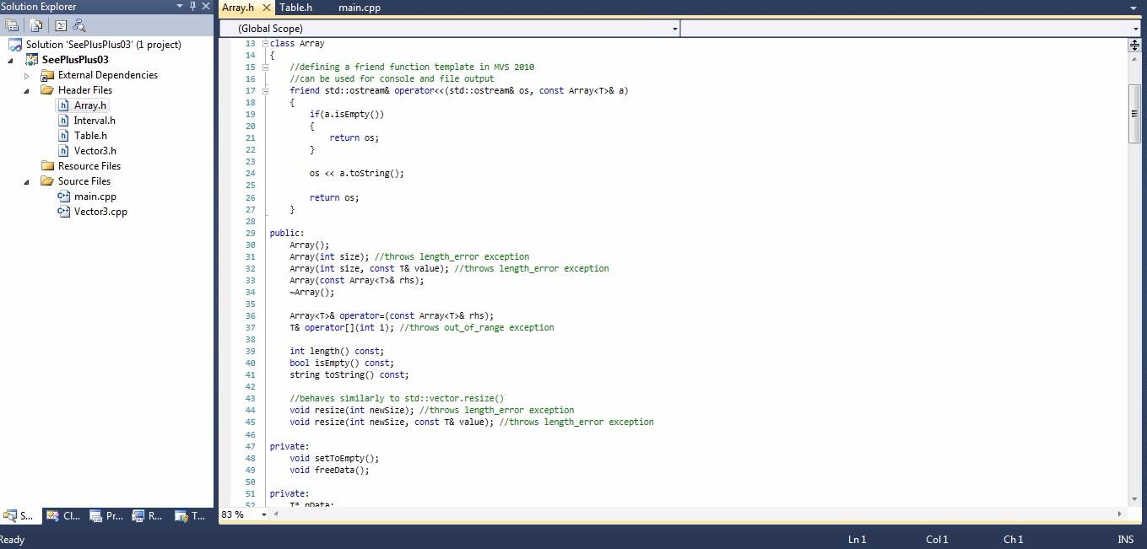Switch to the Solution Explorer bottom tab

coord(19,516)
